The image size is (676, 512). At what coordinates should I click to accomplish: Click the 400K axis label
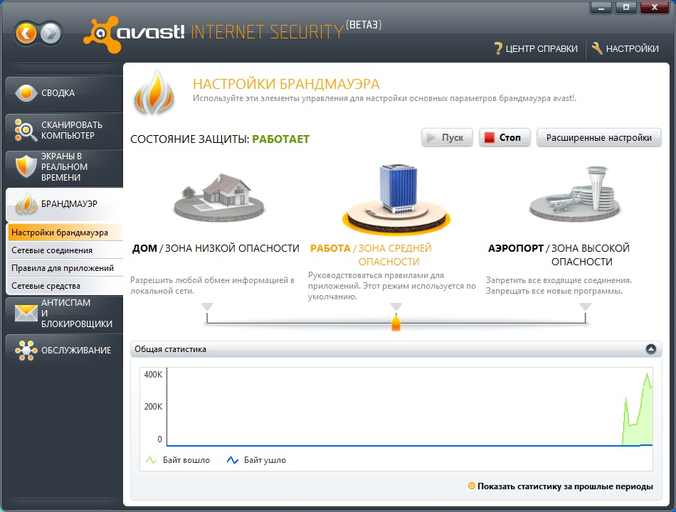click(x=153, y=375)
